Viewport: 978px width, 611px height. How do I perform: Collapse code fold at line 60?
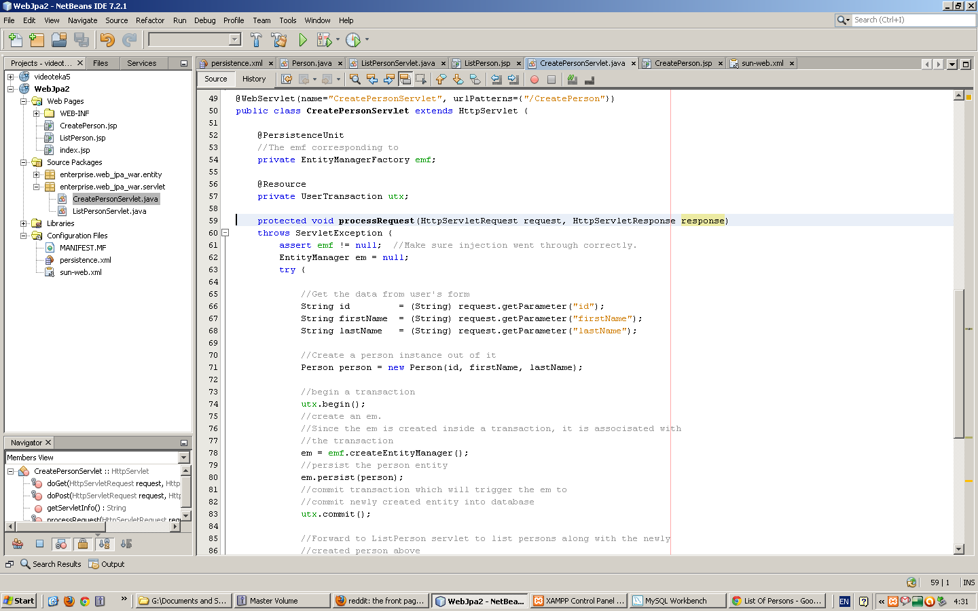(x=225, y=233)
